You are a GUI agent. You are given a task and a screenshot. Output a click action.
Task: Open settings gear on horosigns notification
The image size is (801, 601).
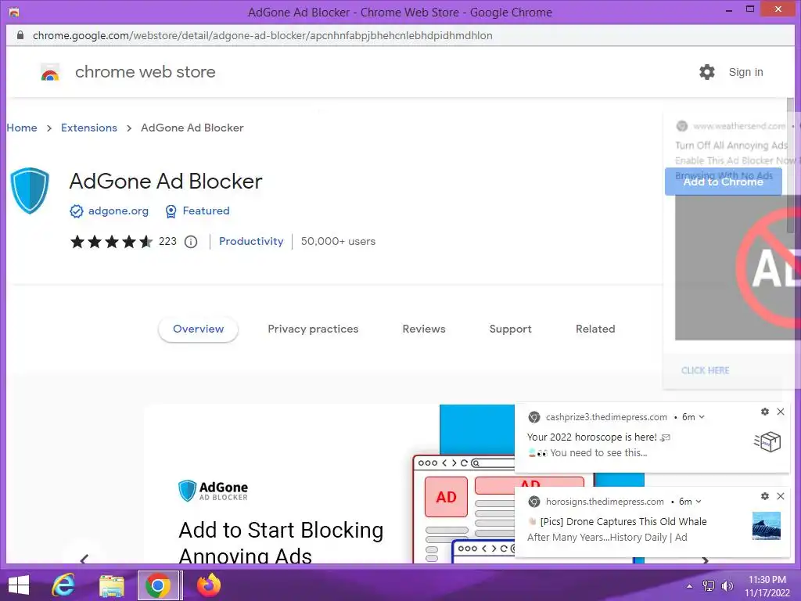click(765, 495)
